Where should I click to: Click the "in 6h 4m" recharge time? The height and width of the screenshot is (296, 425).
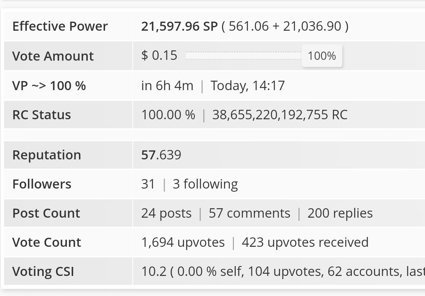167,85
